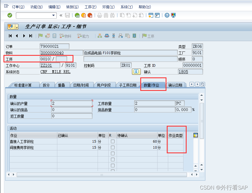Switch to the 重叠 tab
Viewport: 252px width, 193px height.
click(x=61, y=85)
